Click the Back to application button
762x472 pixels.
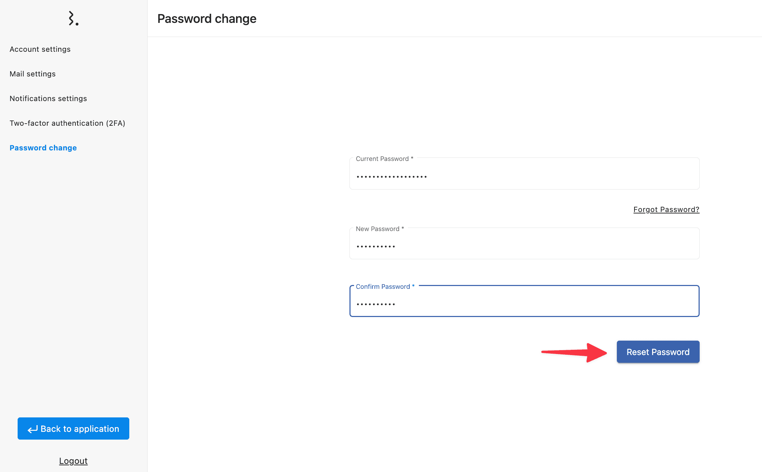coord(73,429)
